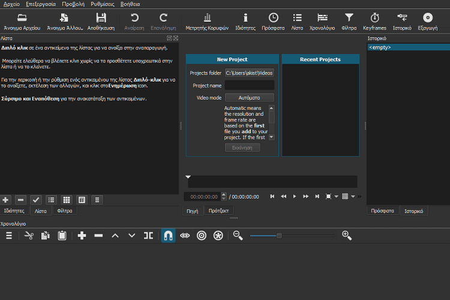Click the split at playhead icon
Image resolution: width=450 pixels, height=300 pixels.
(148, 236)
